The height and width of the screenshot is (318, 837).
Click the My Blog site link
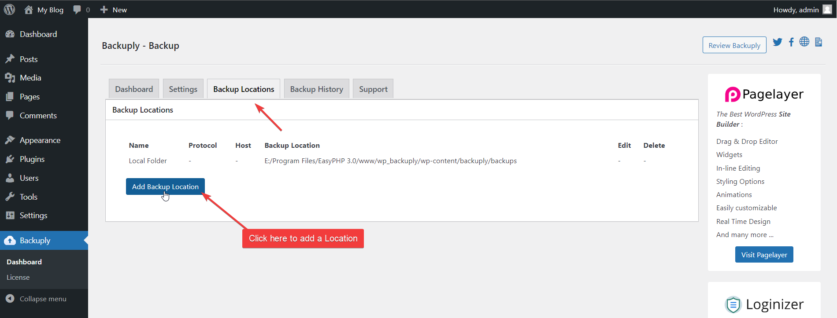pyautogui.click(x=50, y=10)
